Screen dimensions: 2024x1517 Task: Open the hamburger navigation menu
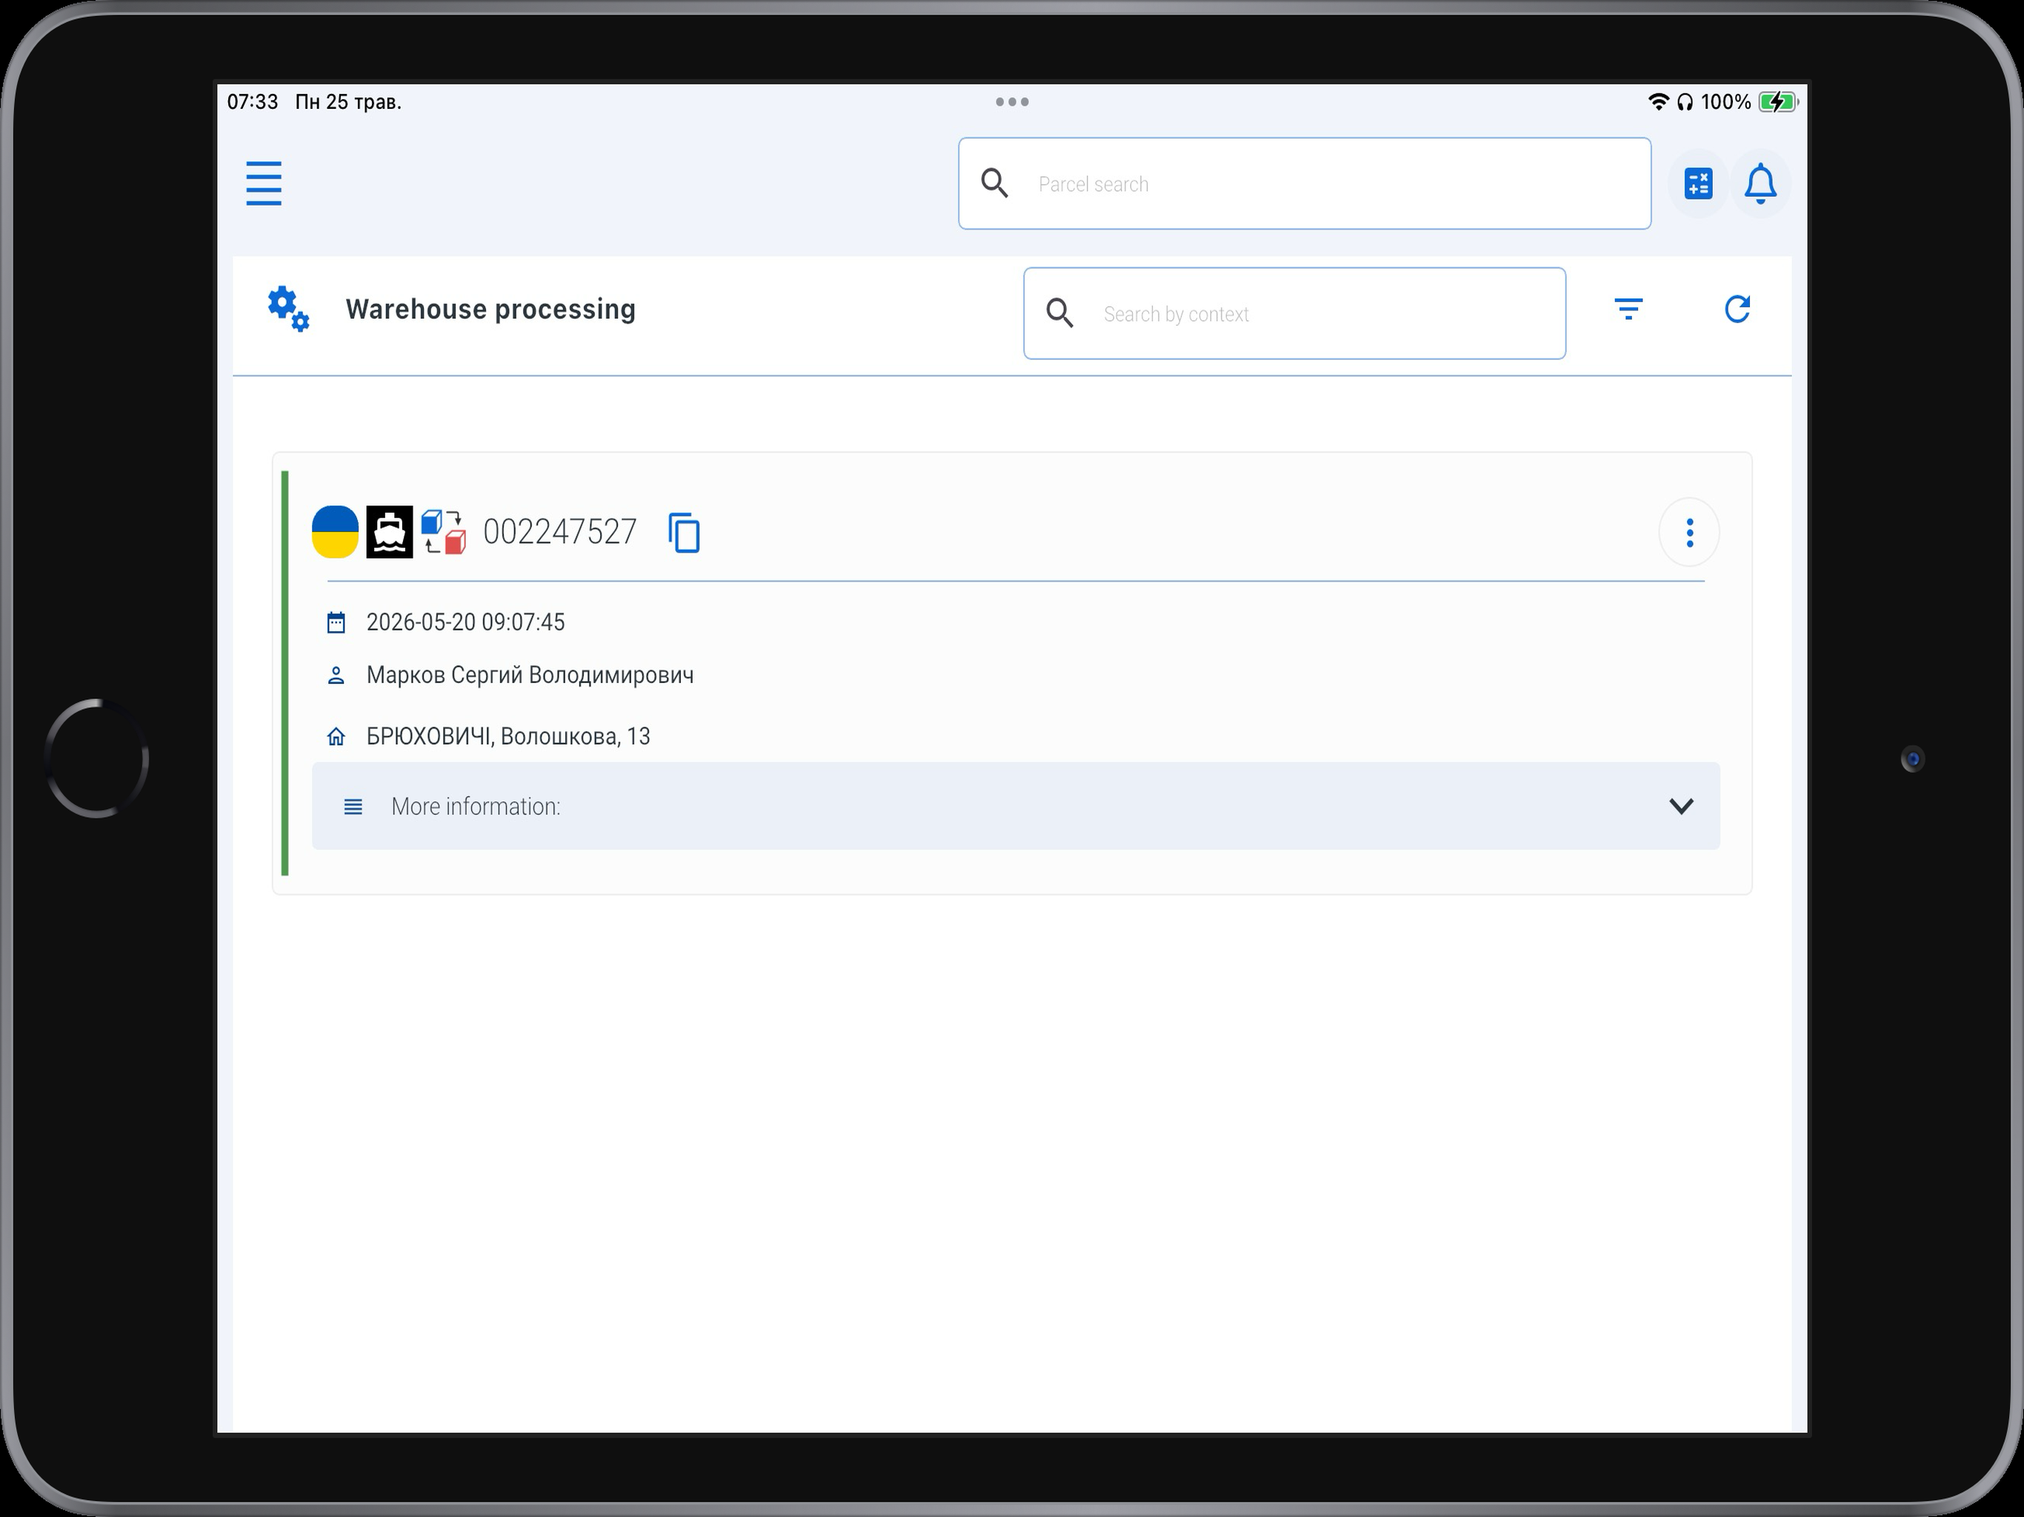[264, 184]
